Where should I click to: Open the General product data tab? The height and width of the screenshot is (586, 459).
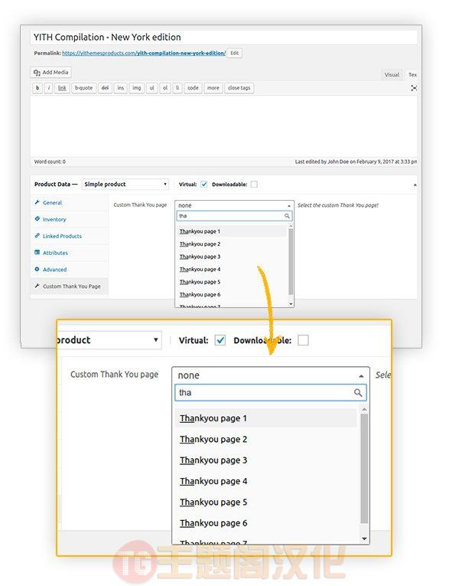(52, 202)
